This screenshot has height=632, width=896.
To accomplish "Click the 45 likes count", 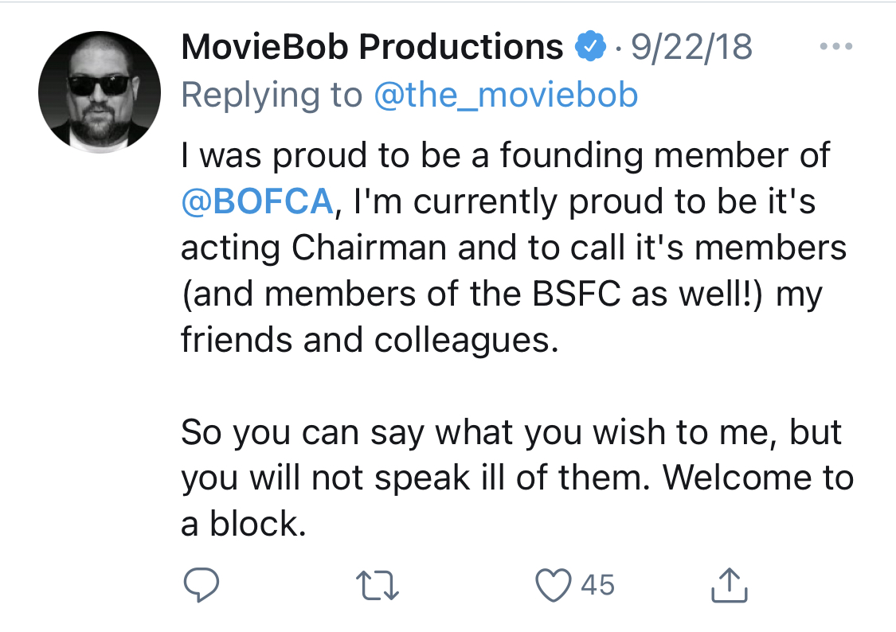I will [x=597, y=585].
